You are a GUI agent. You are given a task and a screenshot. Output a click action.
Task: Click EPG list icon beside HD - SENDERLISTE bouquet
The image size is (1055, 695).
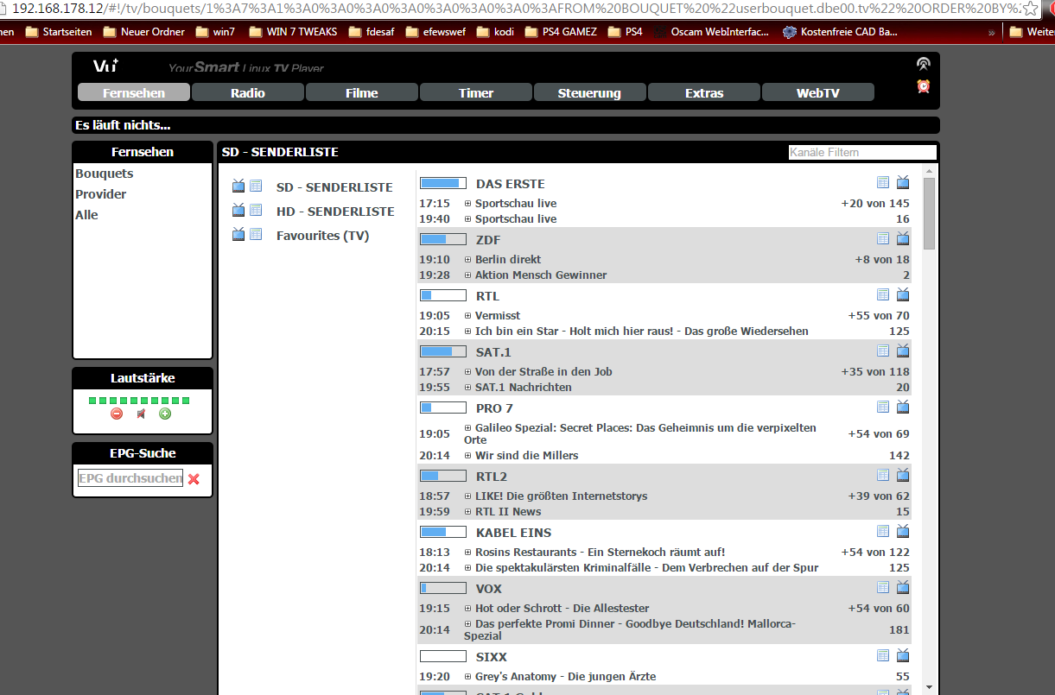[x=256, y=210]
